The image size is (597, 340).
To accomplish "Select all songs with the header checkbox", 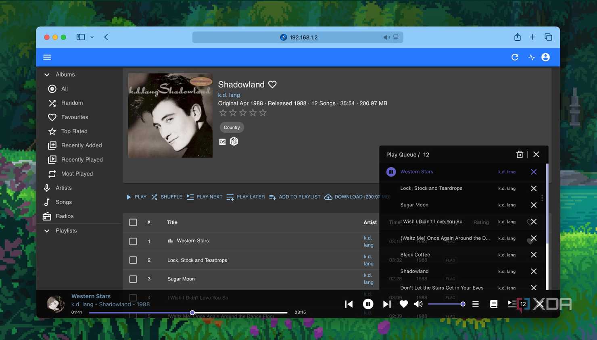I will (x=133, y=222).
